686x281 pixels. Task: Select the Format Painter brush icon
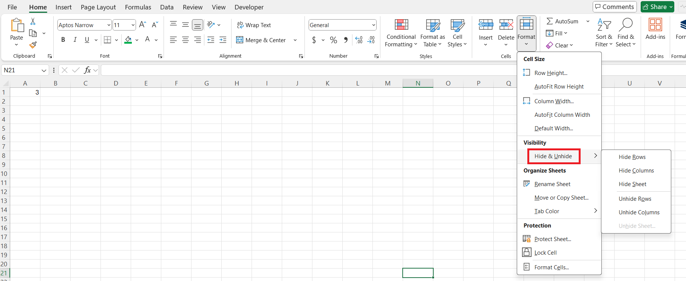33,45
